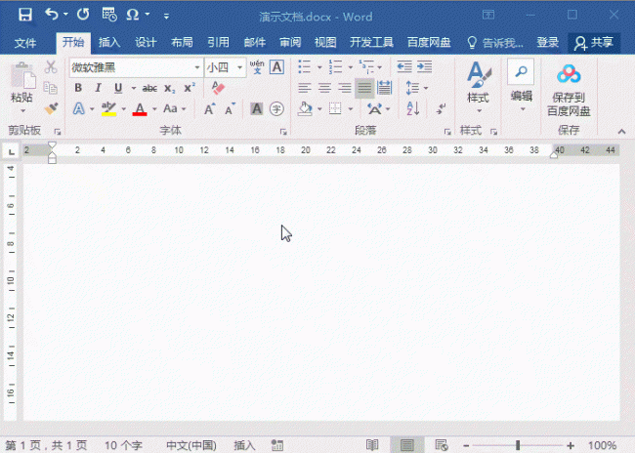Toggle Bold formatting

click(78, 88)
